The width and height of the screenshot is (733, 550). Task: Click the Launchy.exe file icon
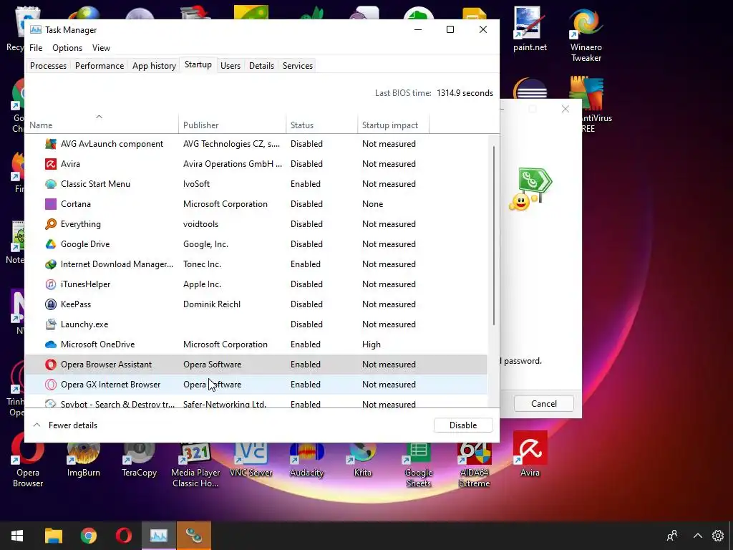pyautogui.click(x=51, y=324)
